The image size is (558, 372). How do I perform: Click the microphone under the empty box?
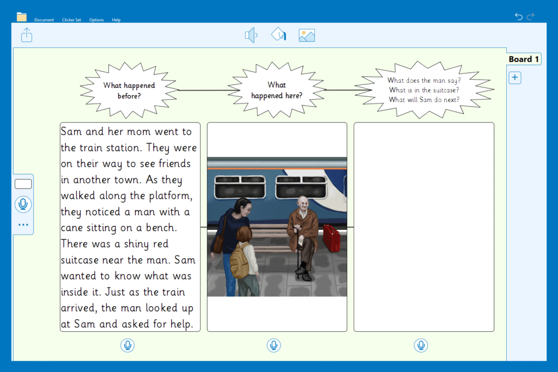coord(421,345)
